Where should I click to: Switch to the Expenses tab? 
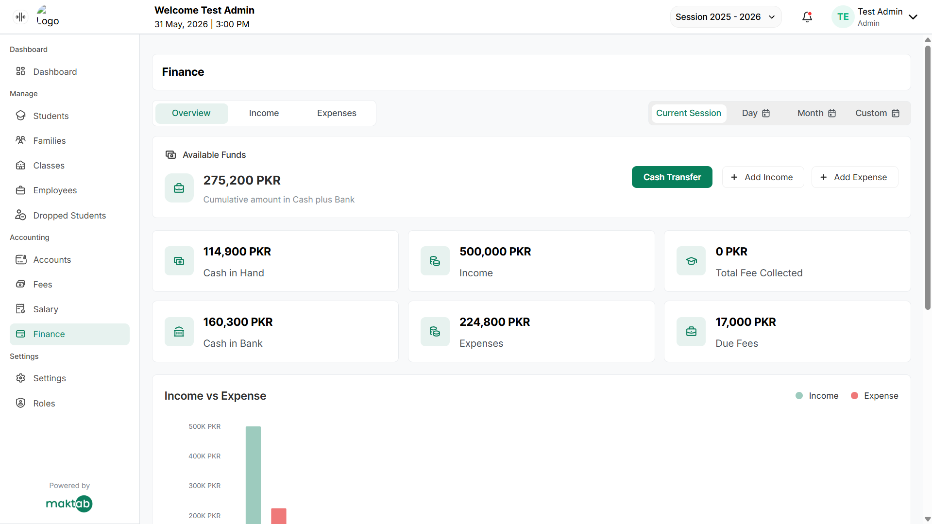click(x=337, y=113)
